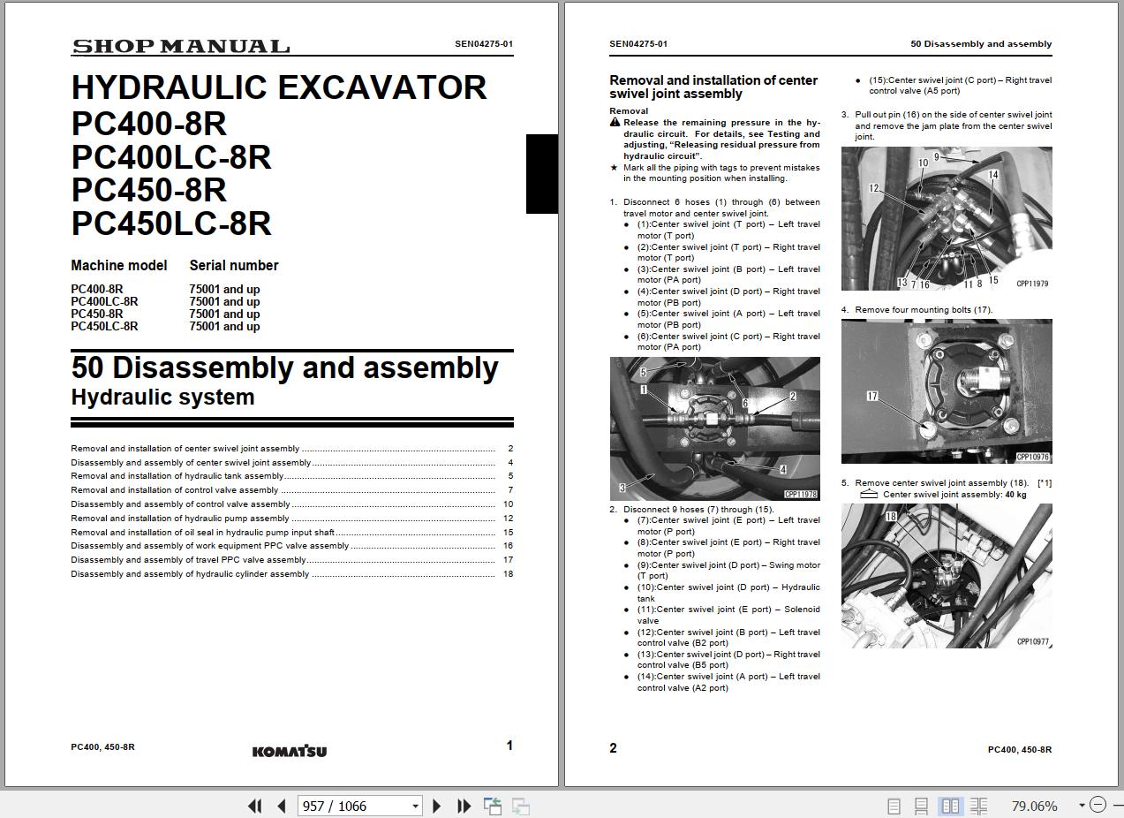Viewport: 1124px width, 818px height.
Task: Switch to continuous page view
Action: tap(921, 806)
